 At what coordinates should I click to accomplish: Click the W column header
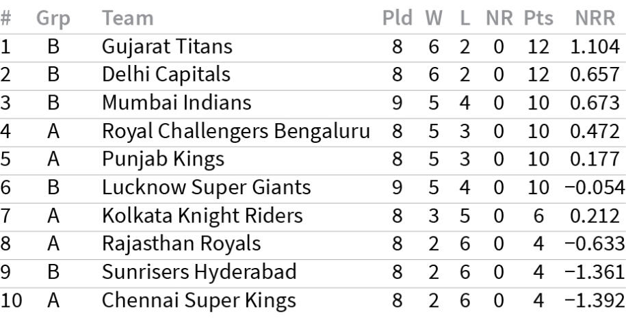[x=434, y=18]
